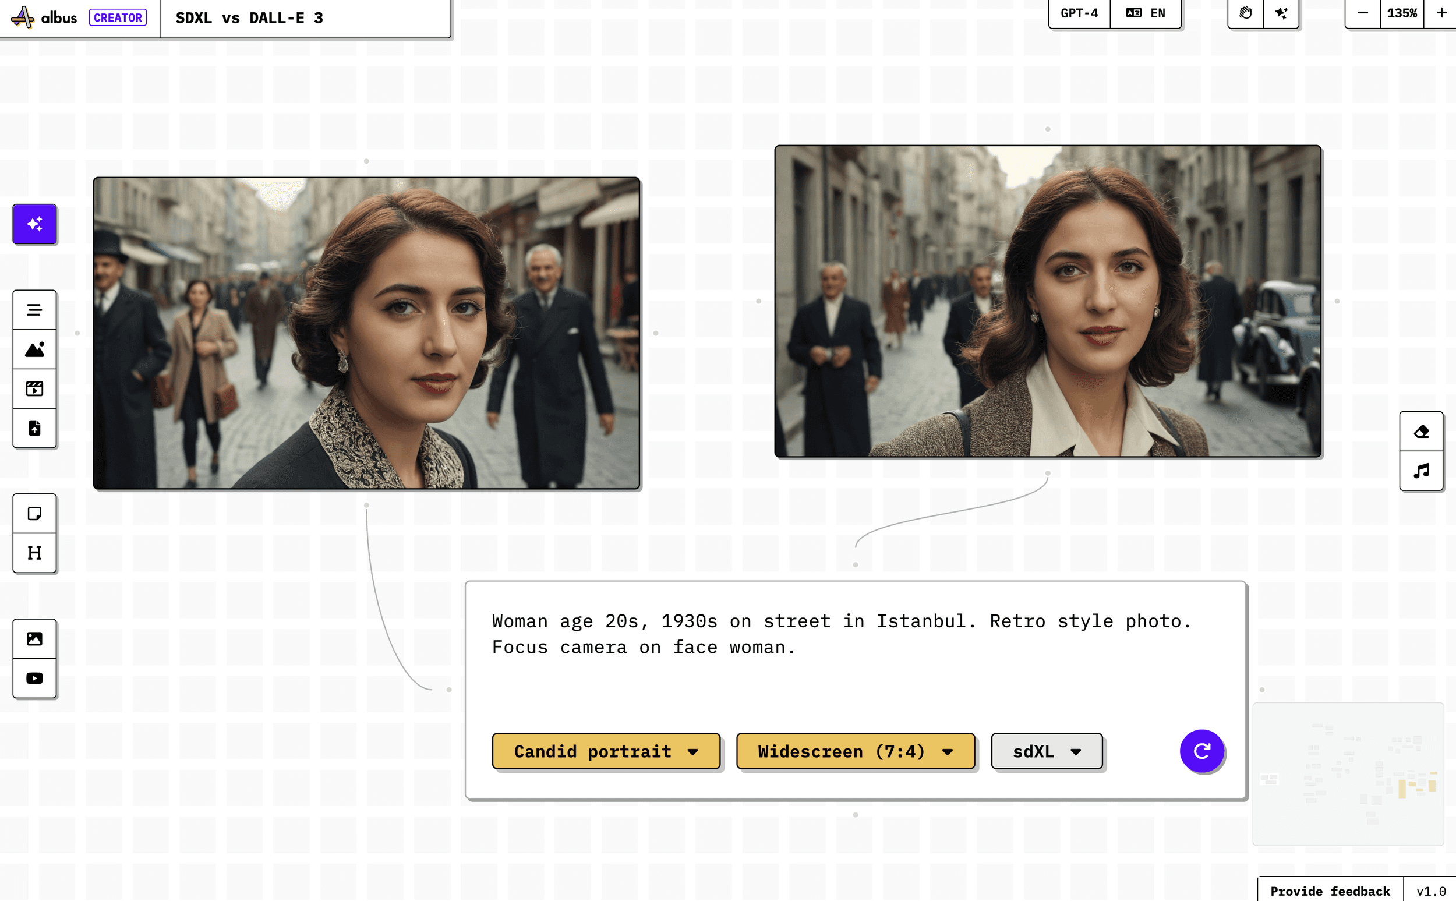This screenshot has height=901, width=1456.
Task: Open the Candid portrait style dropdown
Action: pos(606,751)
